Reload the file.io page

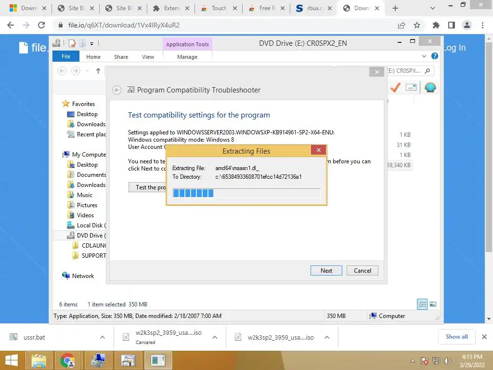click(41, 25)
